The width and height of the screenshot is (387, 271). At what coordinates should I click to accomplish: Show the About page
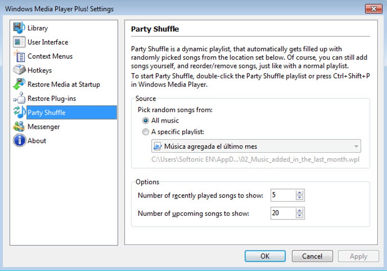click(37, 141)
